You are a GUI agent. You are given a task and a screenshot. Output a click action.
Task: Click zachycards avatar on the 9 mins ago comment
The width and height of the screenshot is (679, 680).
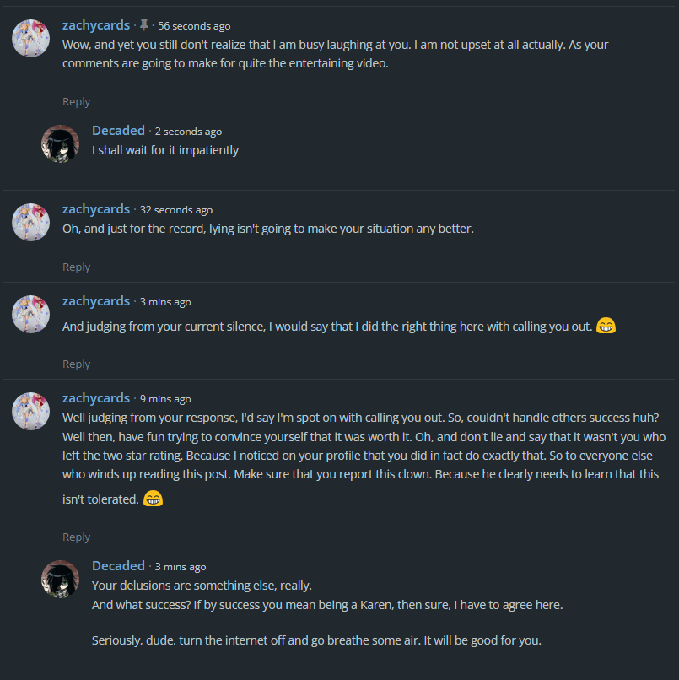(30, 412)
